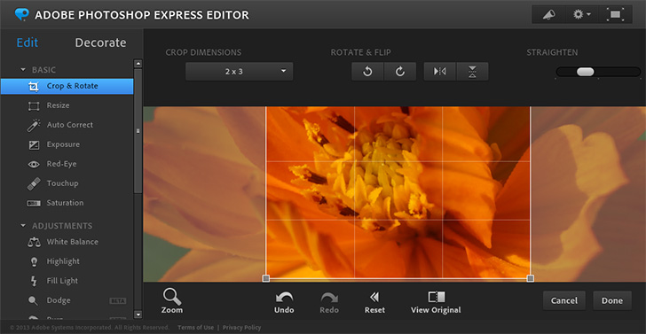The width and height of the screenshot is (646, 334).
Task: Click inside the flower crop area
Action: click(398, 191)
